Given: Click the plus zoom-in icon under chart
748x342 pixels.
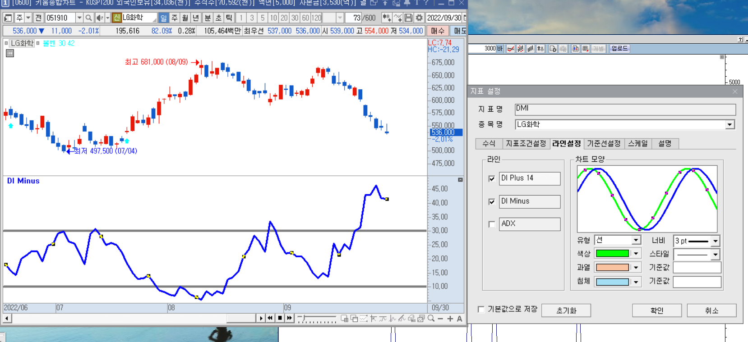Looking at the screenshot, I should point(450,319).
